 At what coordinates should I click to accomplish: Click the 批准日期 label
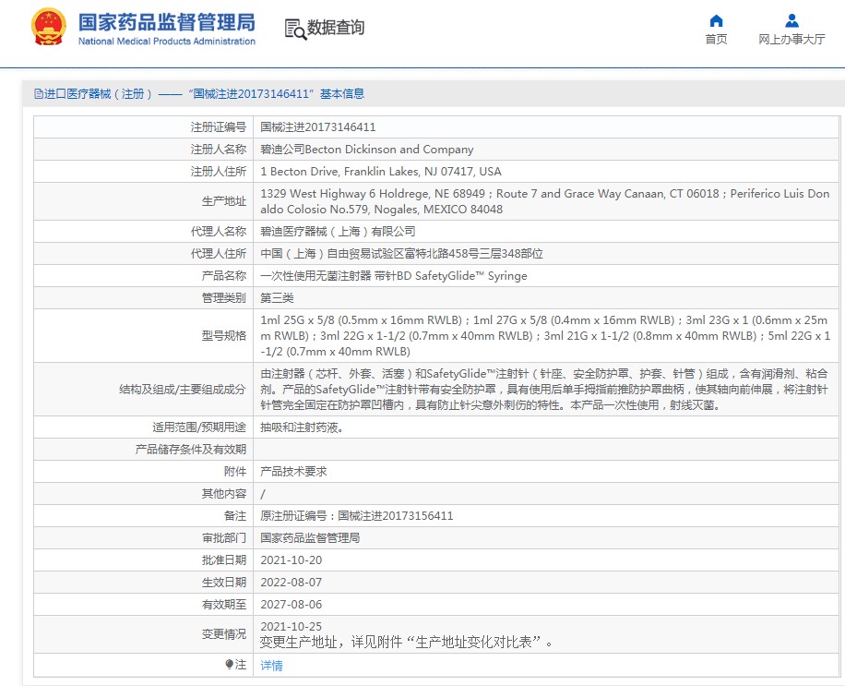[x=224, y=560]
